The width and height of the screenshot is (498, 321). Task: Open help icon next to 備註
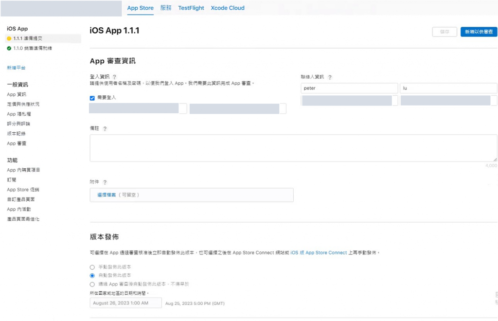(x=105, y=128)
